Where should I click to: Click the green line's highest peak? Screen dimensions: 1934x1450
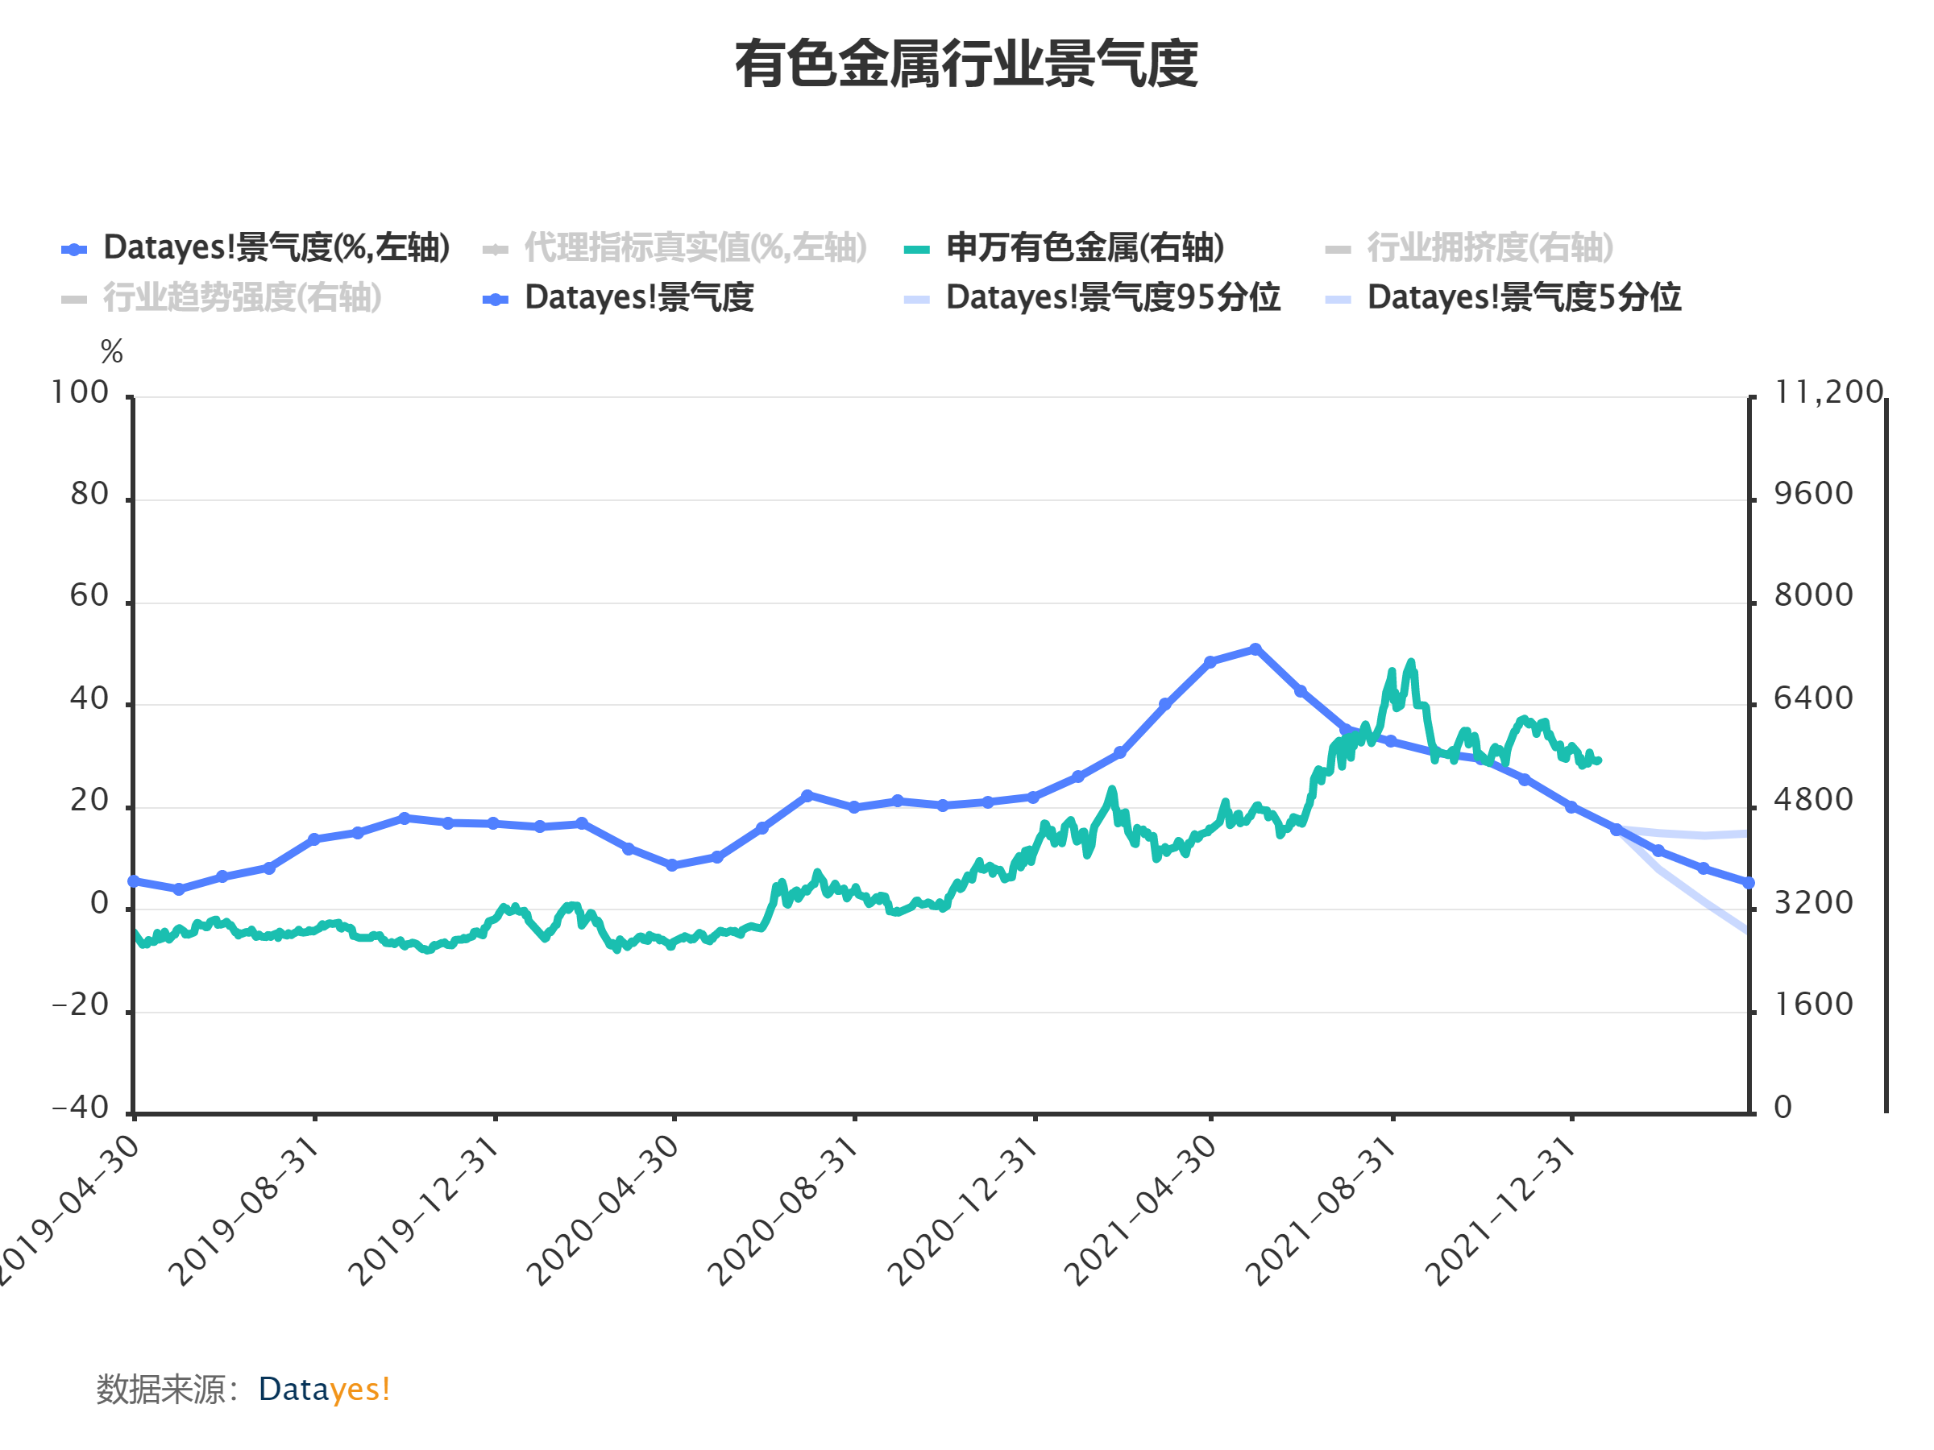(1410, 662)
